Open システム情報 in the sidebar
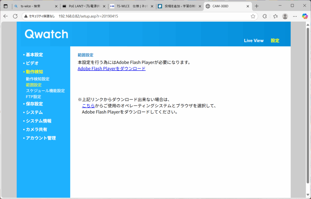The height and width of the screenshot is (199, 311). pos(39,121)
